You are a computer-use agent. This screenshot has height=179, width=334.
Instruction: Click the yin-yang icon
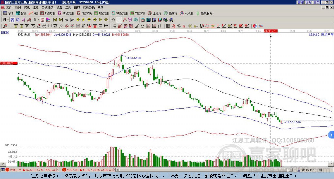(x=255, y=26)
